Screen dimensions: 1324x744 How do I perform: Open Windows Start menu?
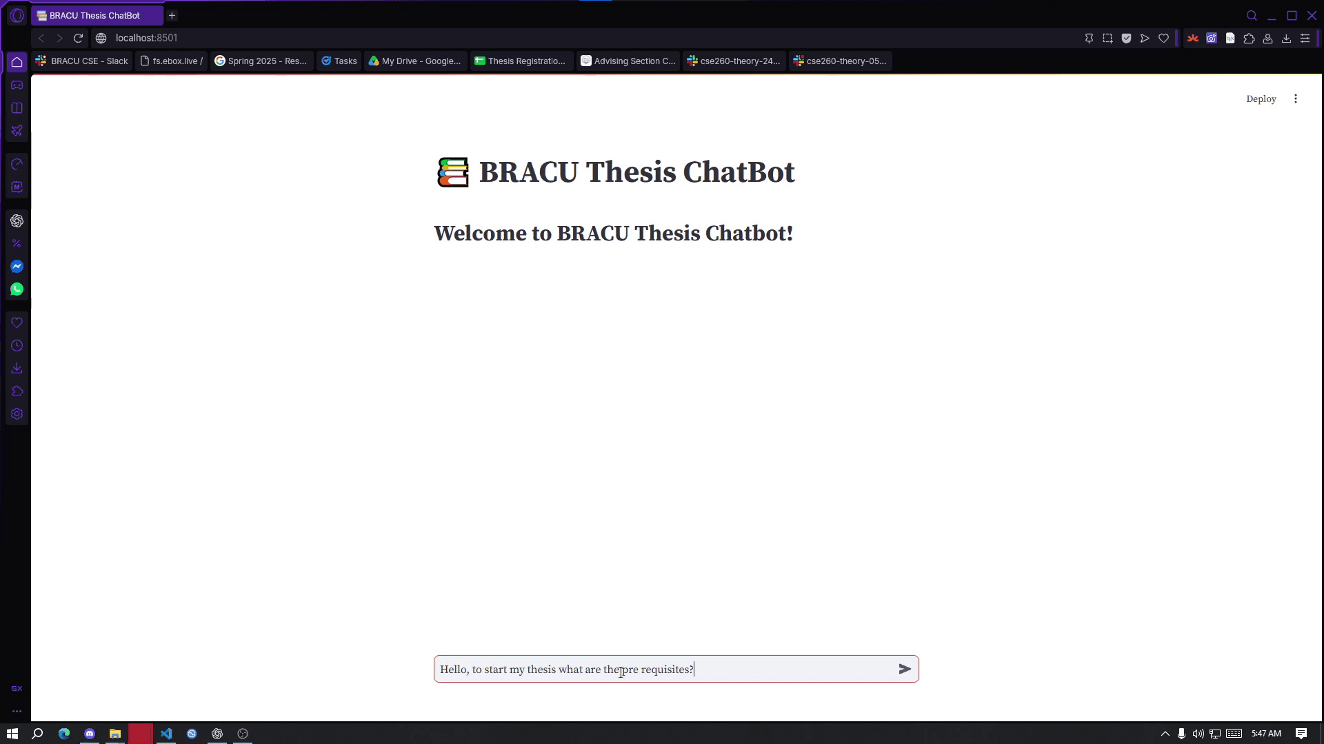click(12, 734)
